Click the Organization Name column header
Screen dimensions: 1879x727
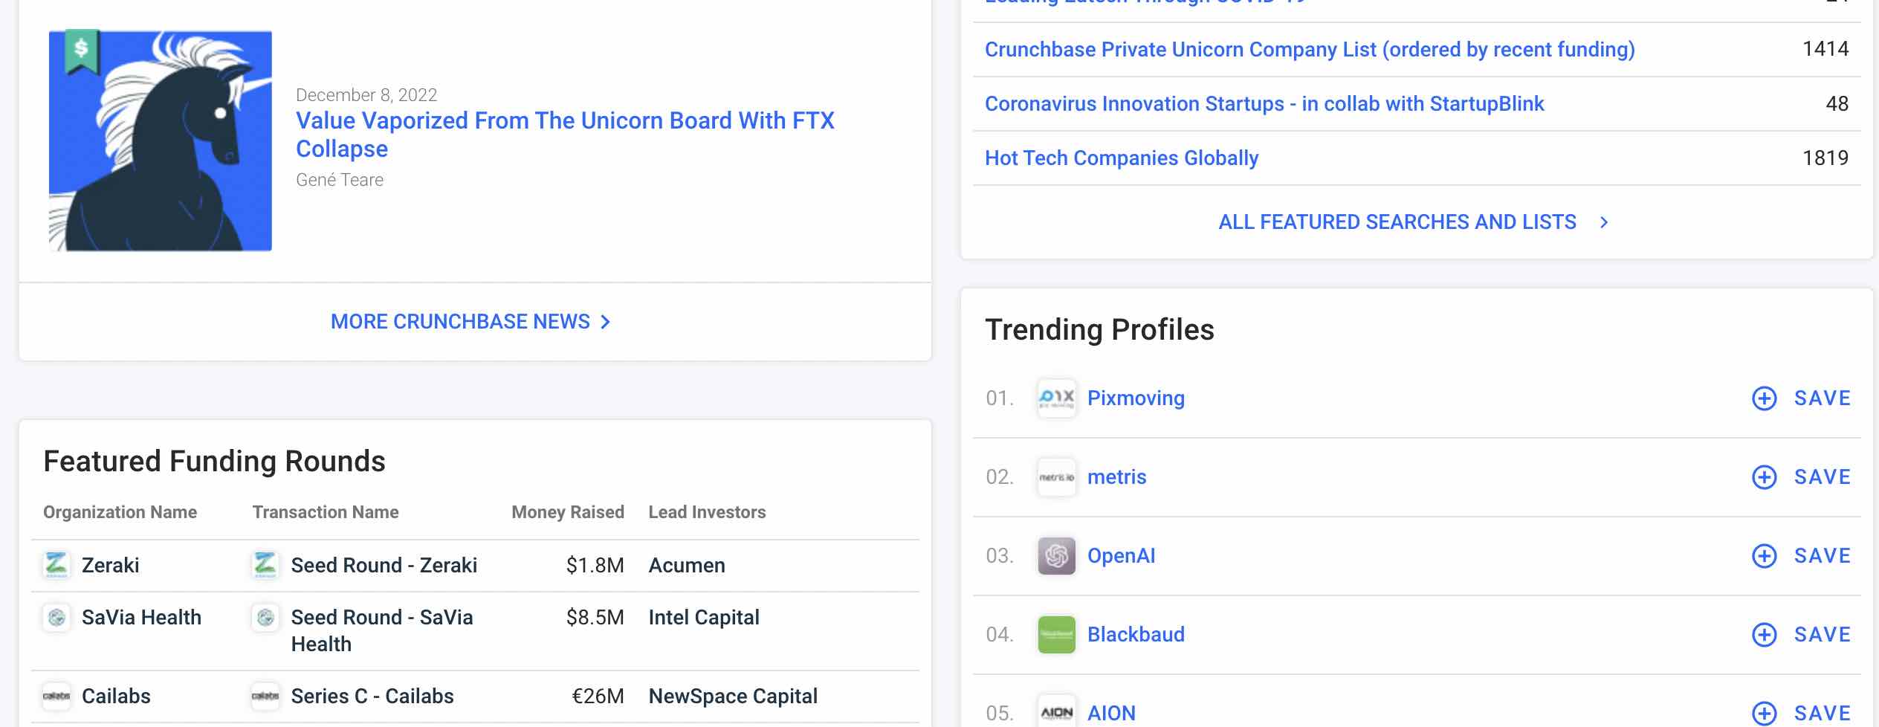(x=120, y=512)
